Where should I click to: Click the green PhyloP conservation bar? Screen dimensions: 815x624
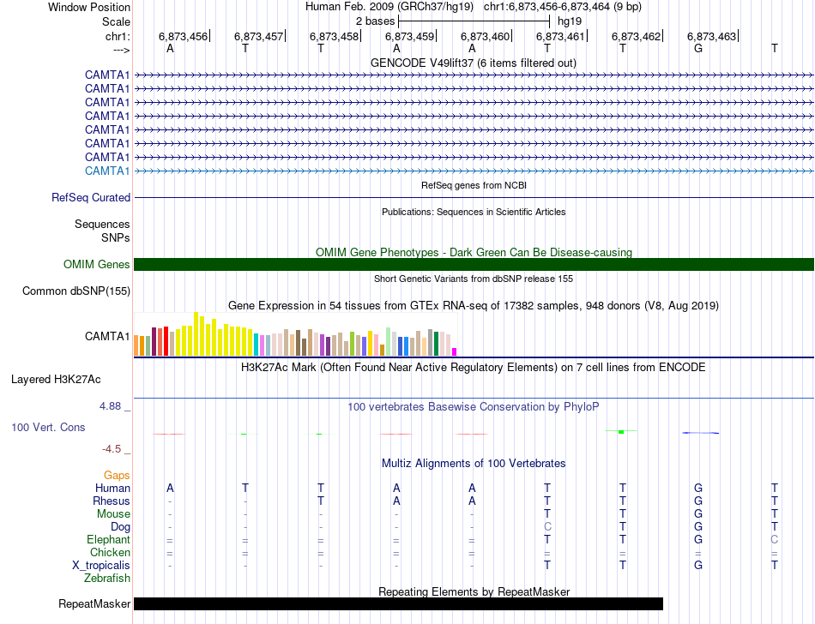coord(621,431)
